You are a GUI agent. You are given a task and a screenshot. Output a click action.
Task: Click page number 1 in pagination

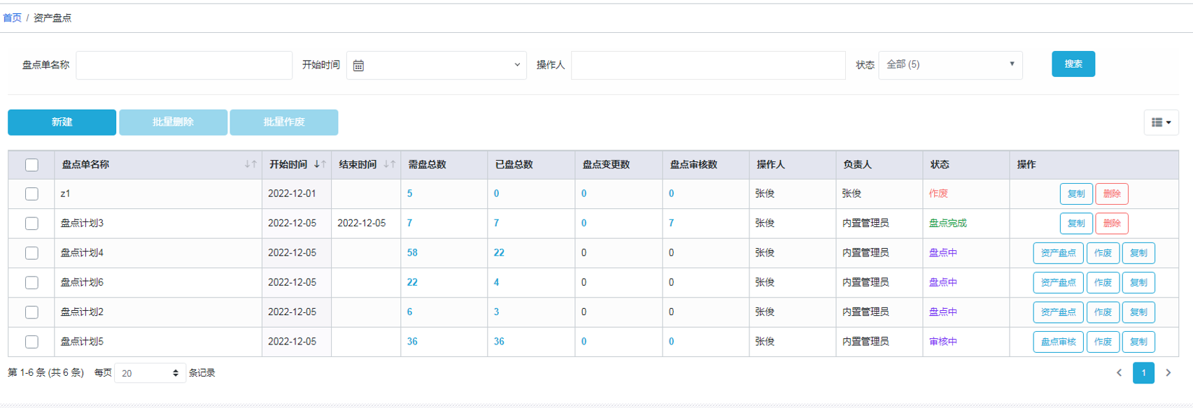(x=1143, y=373)
